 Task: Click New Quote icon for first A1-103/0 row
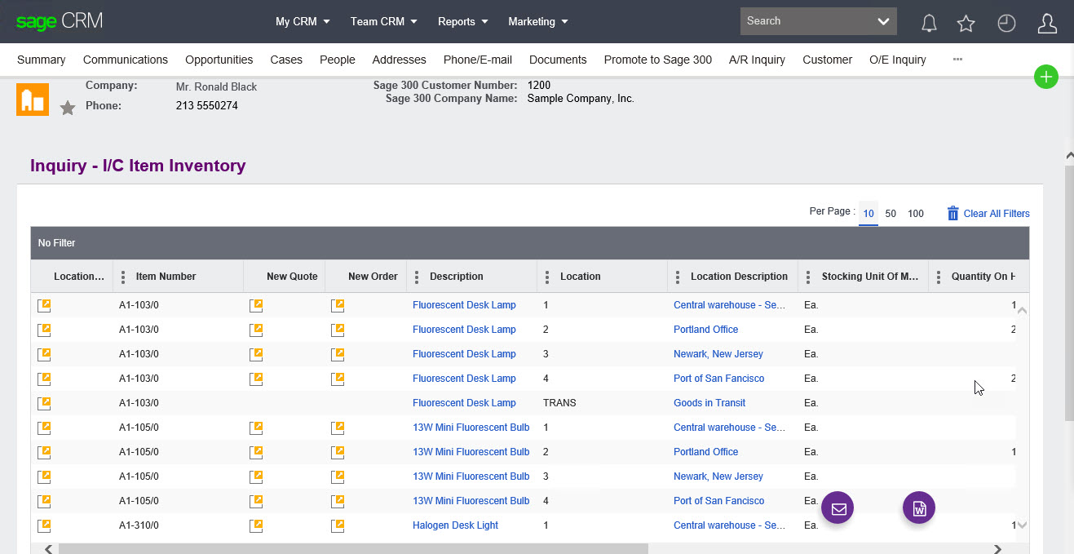[x=257, y=305]
